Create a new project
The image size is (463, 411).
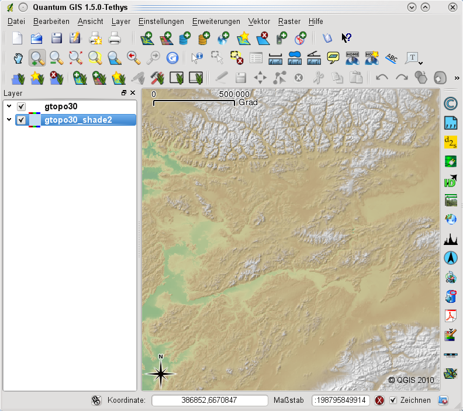click(x=17, y=39)
